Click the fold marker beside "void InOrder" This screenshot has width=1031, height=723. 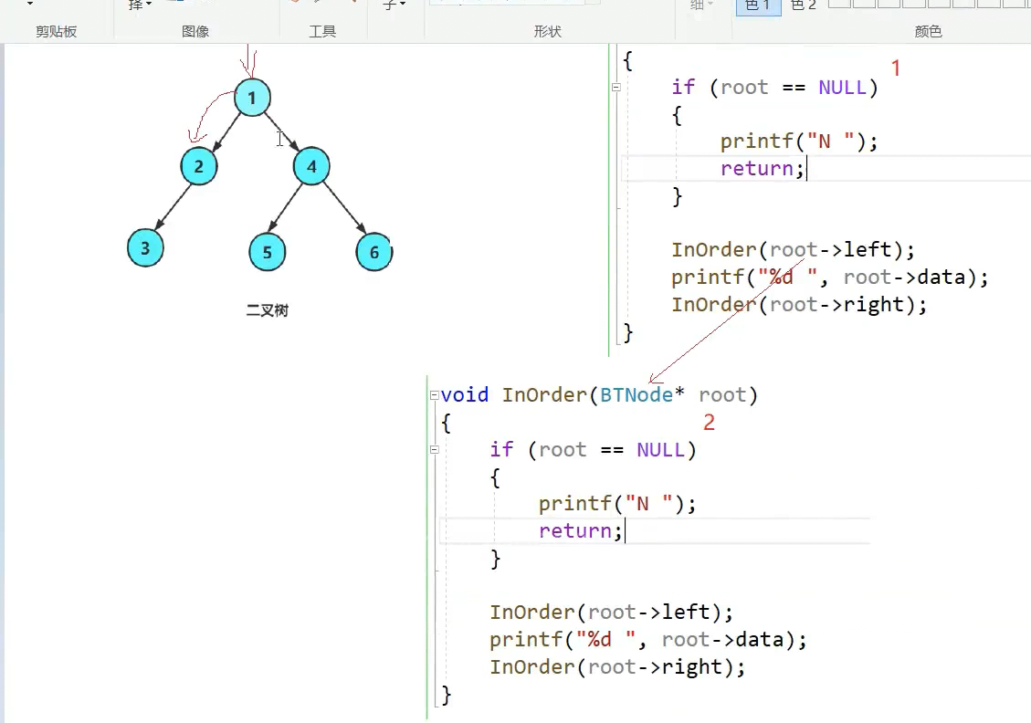click(434, 395)
